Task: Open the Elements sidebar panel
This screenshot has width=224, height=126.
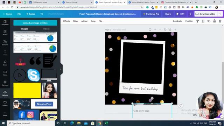Action: tap(5, 43)
